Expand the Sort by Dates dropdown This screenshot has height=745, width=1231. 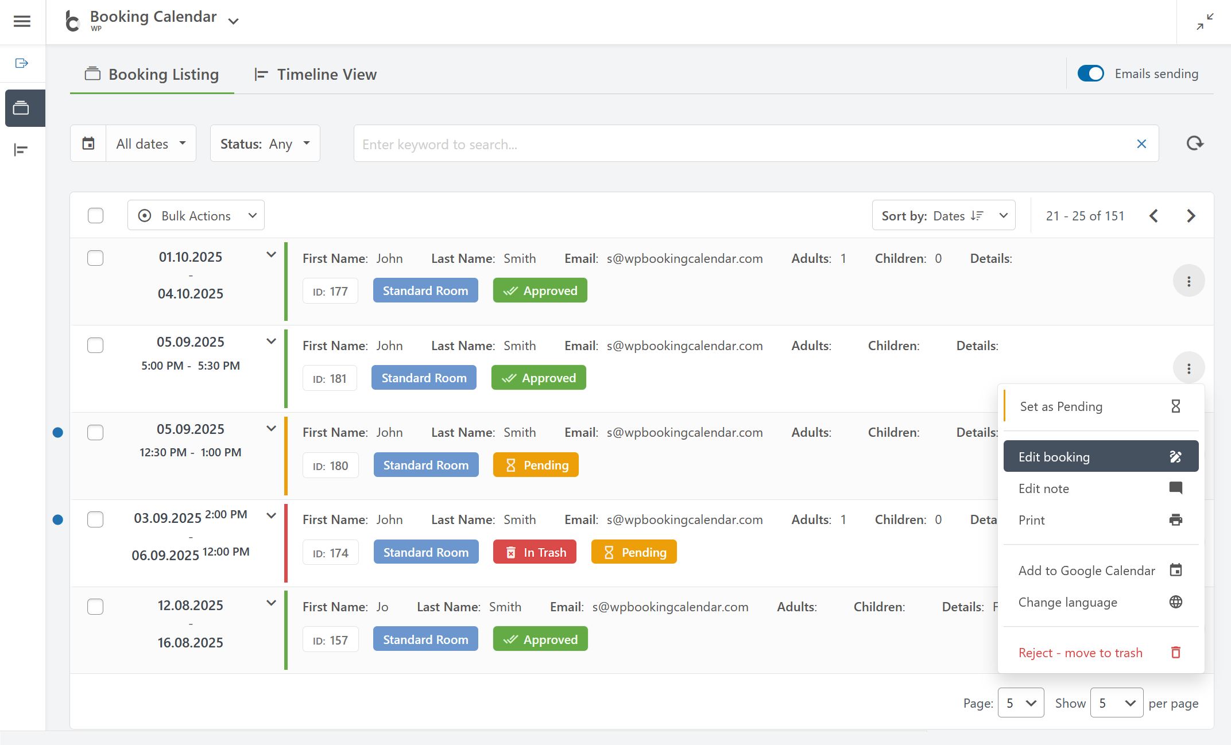943,216
